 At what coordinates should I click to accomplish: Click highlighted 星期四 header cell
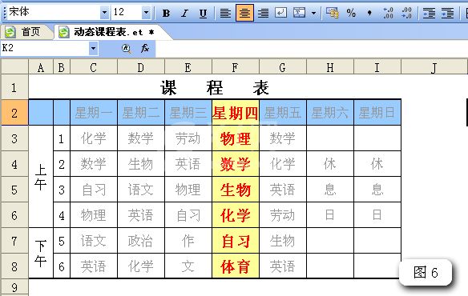(236, 113)
